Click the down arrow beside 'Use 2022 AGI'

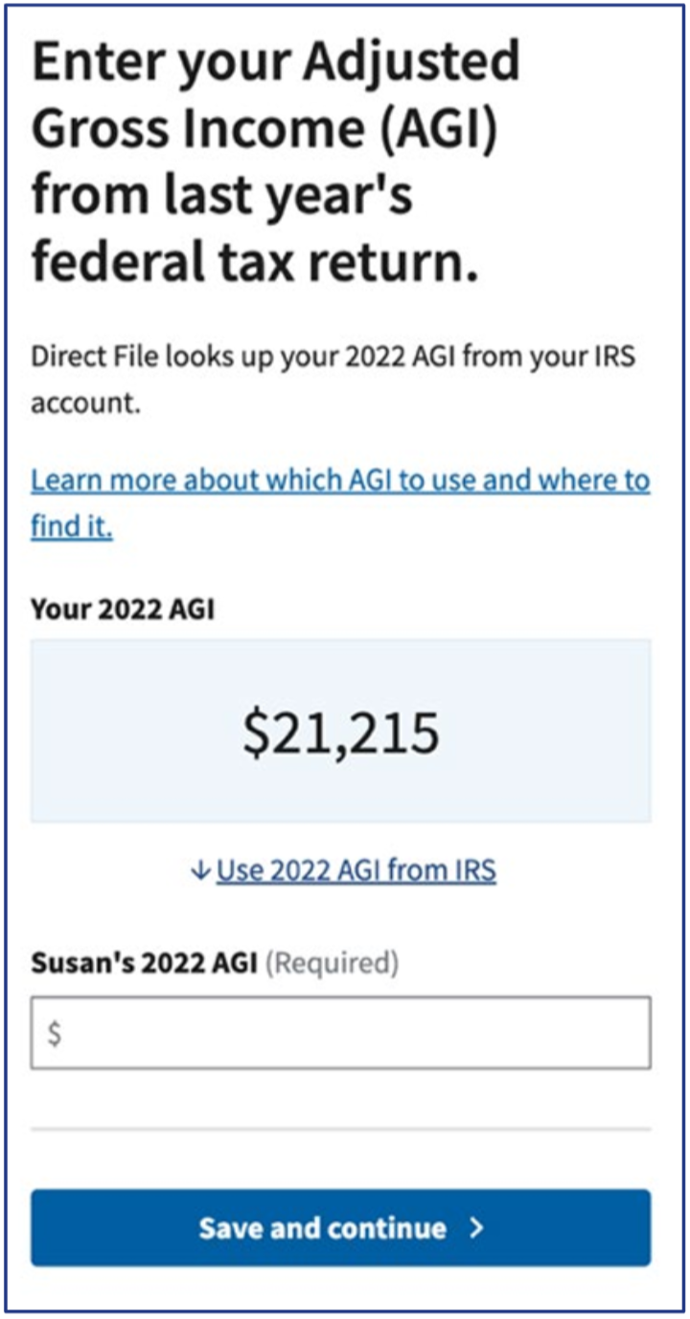pyautogui.click(x=199, y=871)
